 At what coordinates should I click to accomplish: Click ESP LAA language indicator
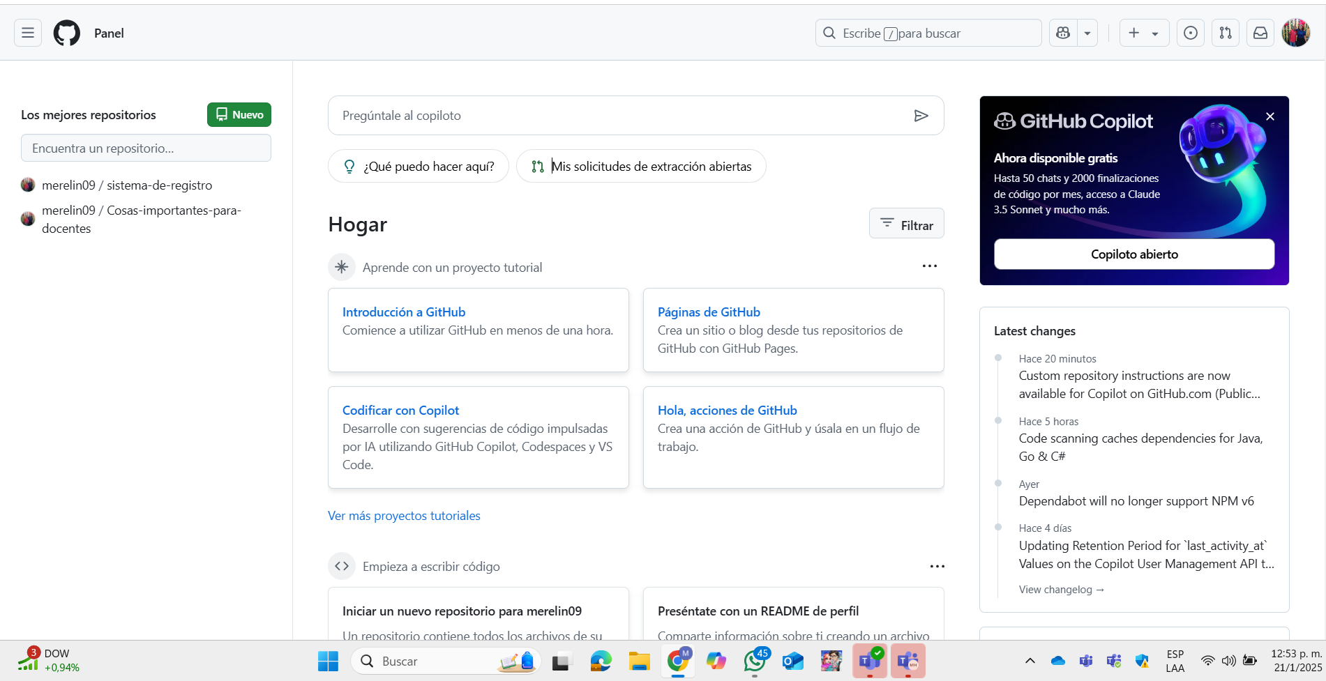[x=1175, y=661]
